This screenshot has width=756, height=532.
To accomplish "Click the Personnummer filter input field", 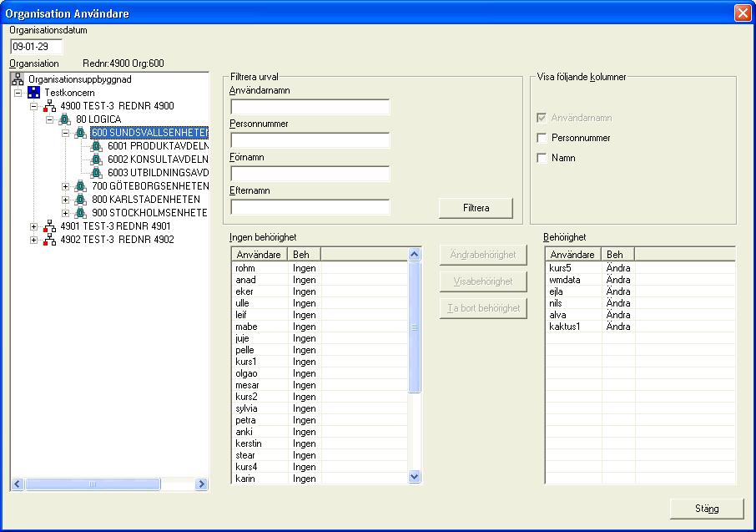I will click(310, 140).
